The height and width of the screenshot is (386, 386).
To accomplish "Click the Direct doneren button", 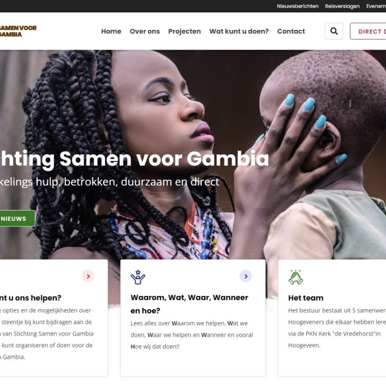I will pyautogui.click(x=368, y=31).
